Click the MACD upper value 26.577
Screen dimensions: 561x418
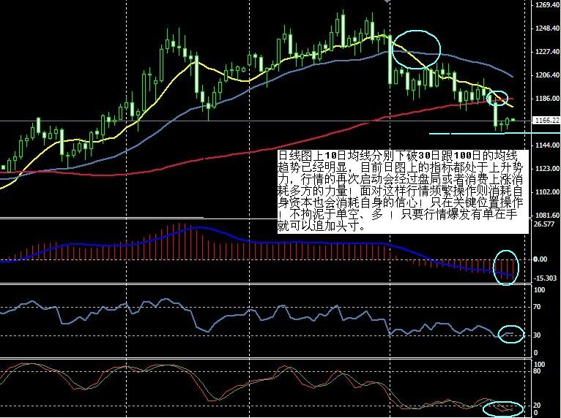[x=544, y=224]
